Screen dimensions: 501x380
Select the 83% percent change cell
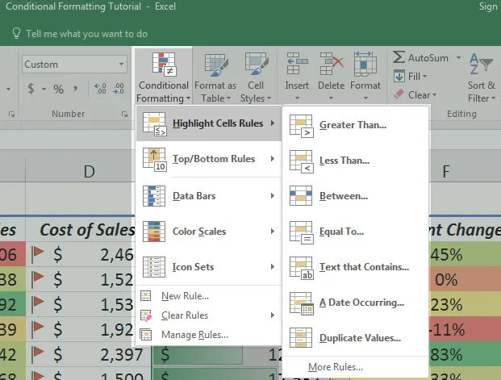(x=465, y=355)
